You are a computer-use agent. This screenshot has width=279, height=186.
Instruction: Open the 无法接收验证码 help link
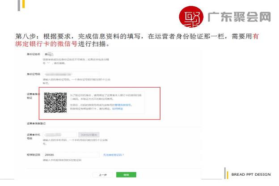[x=113, y=155]
